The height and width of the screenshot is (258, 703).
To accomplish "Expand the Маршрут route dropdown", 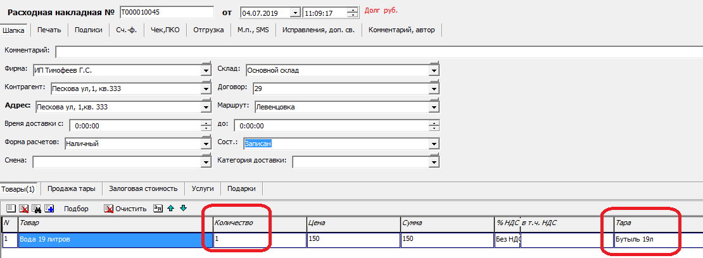I will pyautogui.click(x=433, y=107).
